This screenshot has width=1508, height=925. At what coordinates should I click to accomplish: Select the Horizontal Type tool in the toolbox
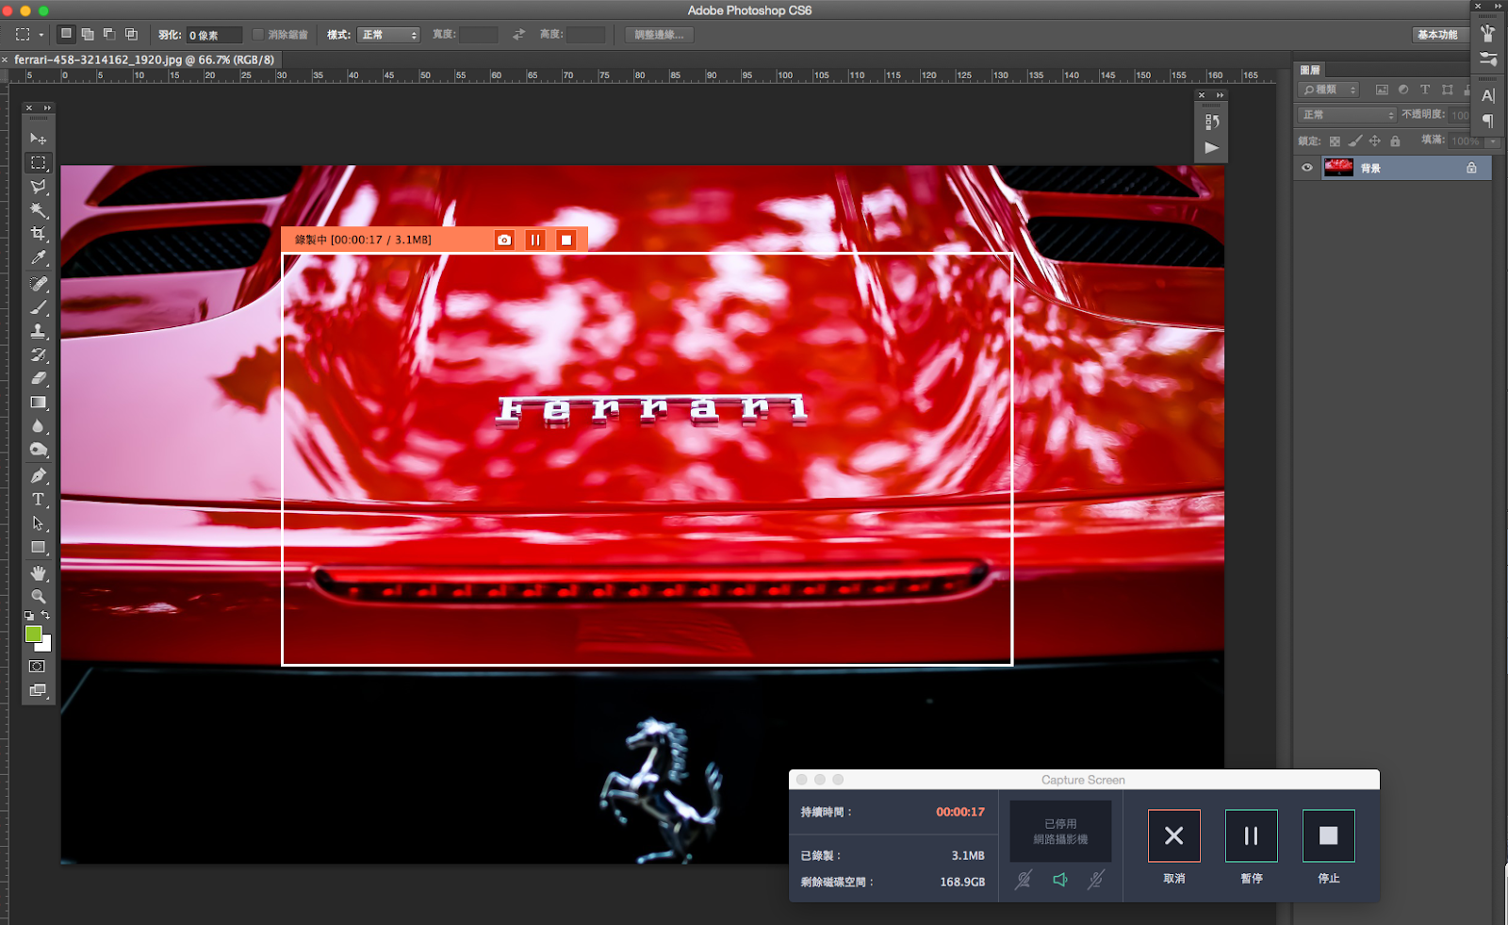(38, 500)
